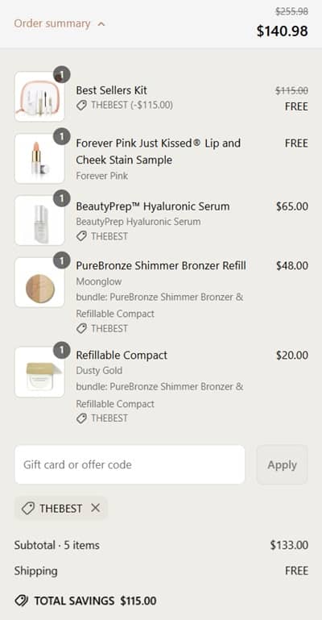
Task: Click the Apply button
Action: pos(282,464)
